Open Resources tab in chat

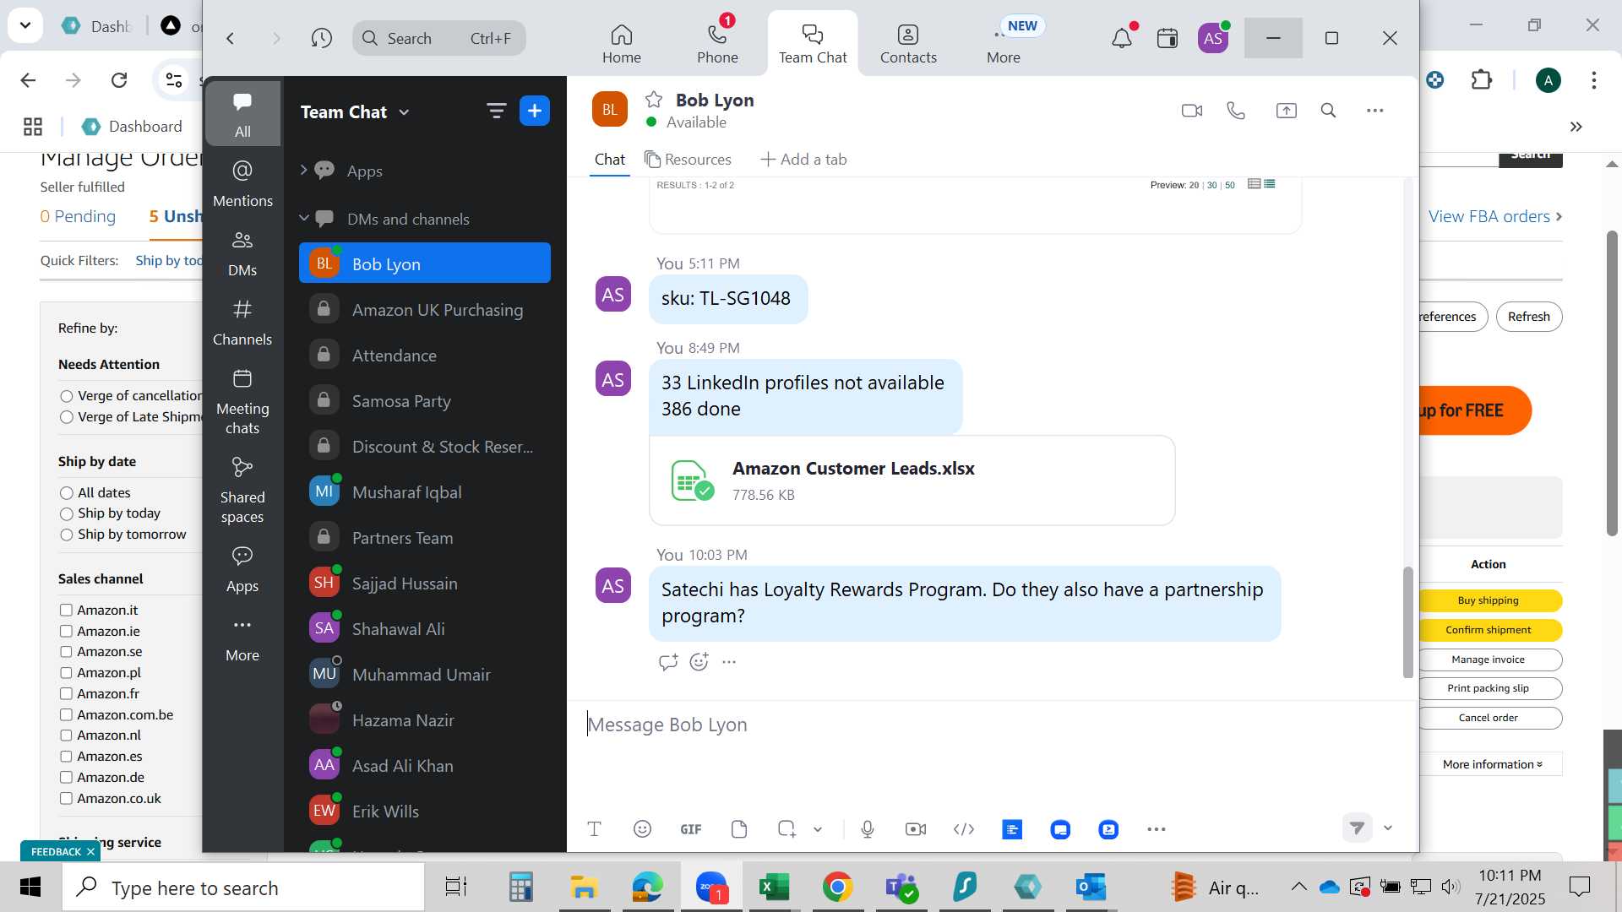tap(688, 160)
